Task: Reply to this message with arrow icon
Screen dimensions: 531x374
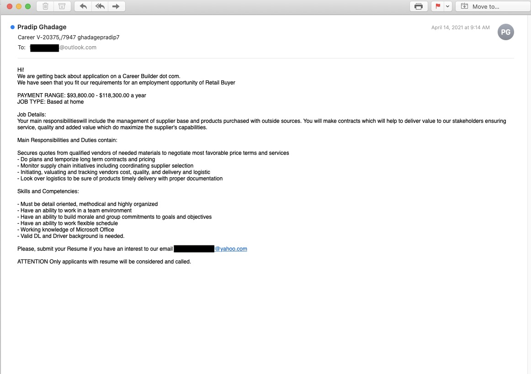Action: point(83,6)
